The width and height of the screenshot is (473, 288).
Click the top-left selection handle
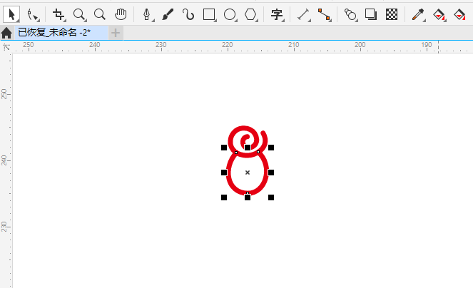pyautogui.click(x=224, y=148)
